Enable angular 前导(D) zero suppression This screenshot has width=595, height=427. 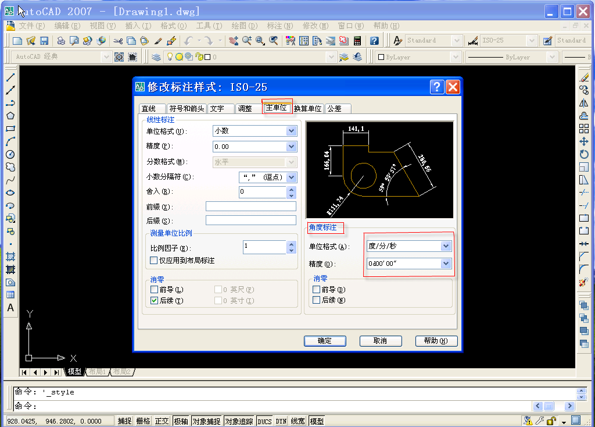(x=317, y=290)
